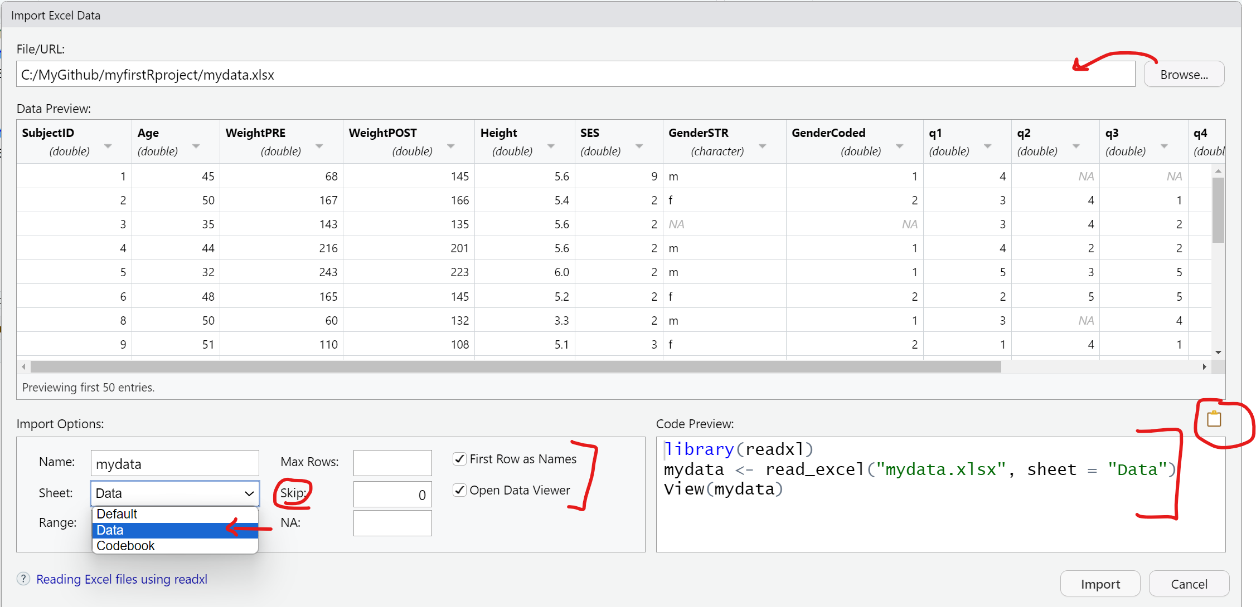Click the GenderSTR column header
This screenshot has width=1256, height=607.
tap(724, 141)
